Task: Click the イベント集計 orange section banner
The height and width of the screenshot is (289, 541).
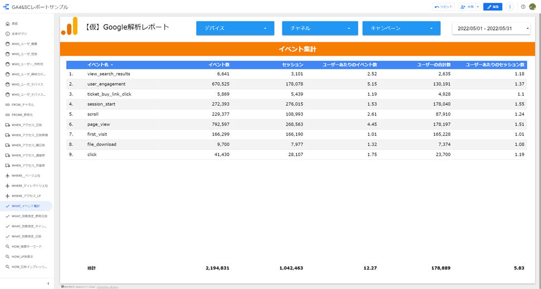Action: [x=298, y=49]
